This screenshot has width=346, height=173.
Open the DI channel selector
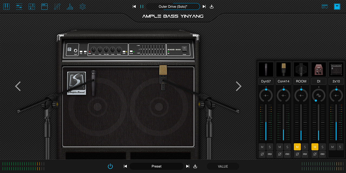[319, 81]
